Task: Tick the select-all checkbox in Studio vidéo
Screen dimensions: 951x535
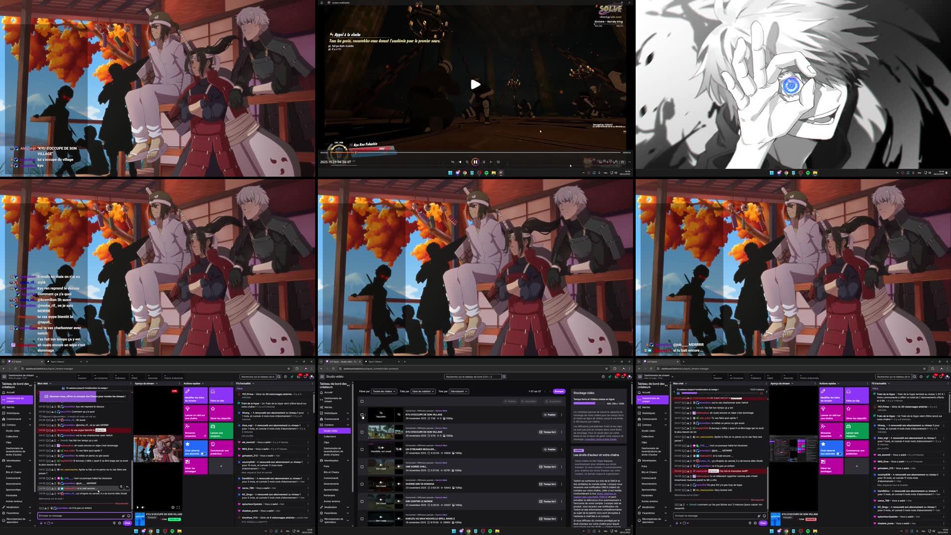Action: pyautogui.click(x=362, y=401)
